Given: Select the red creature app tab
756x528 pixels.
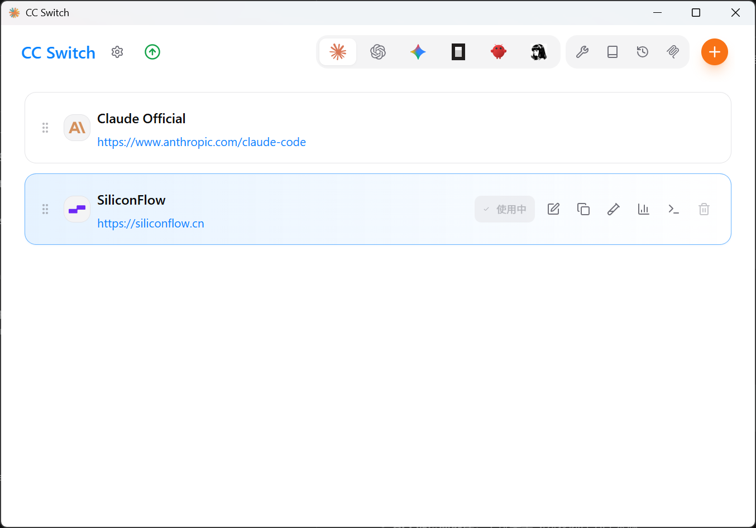Looking at the screenshot, I should pos(499,52).
